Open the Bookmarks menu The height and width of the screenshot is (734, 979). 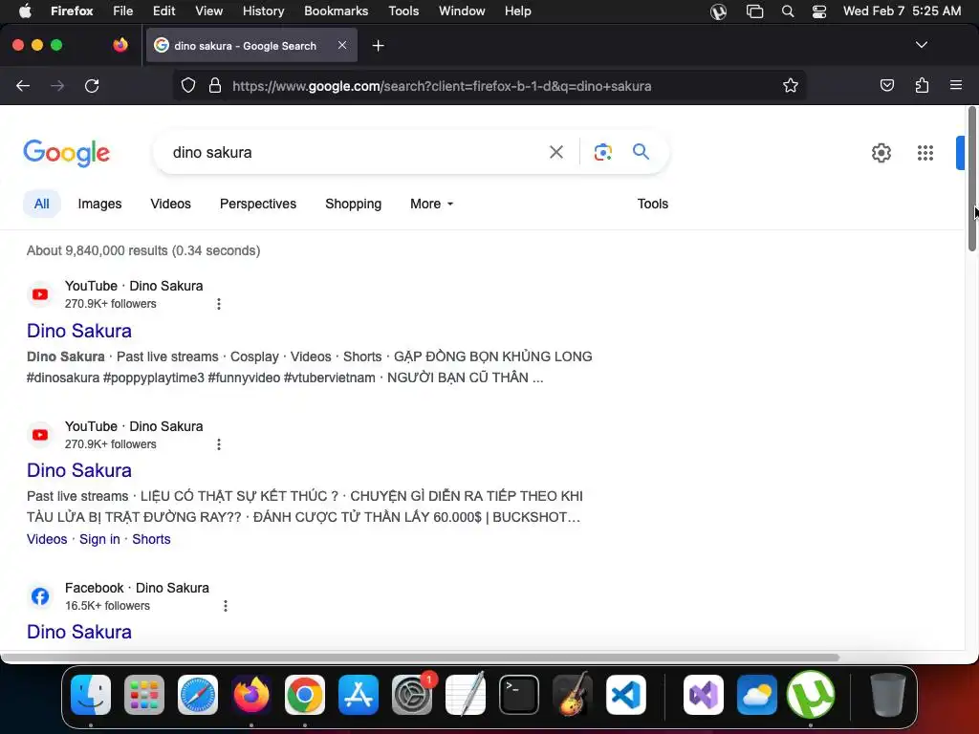pos(336,11)
